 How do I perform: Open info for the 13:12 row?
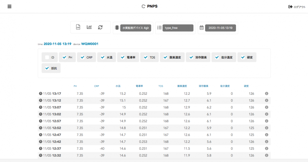[266, 101]
